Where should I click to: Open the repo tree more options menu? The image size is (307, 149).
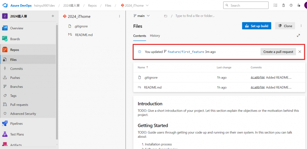119,16
